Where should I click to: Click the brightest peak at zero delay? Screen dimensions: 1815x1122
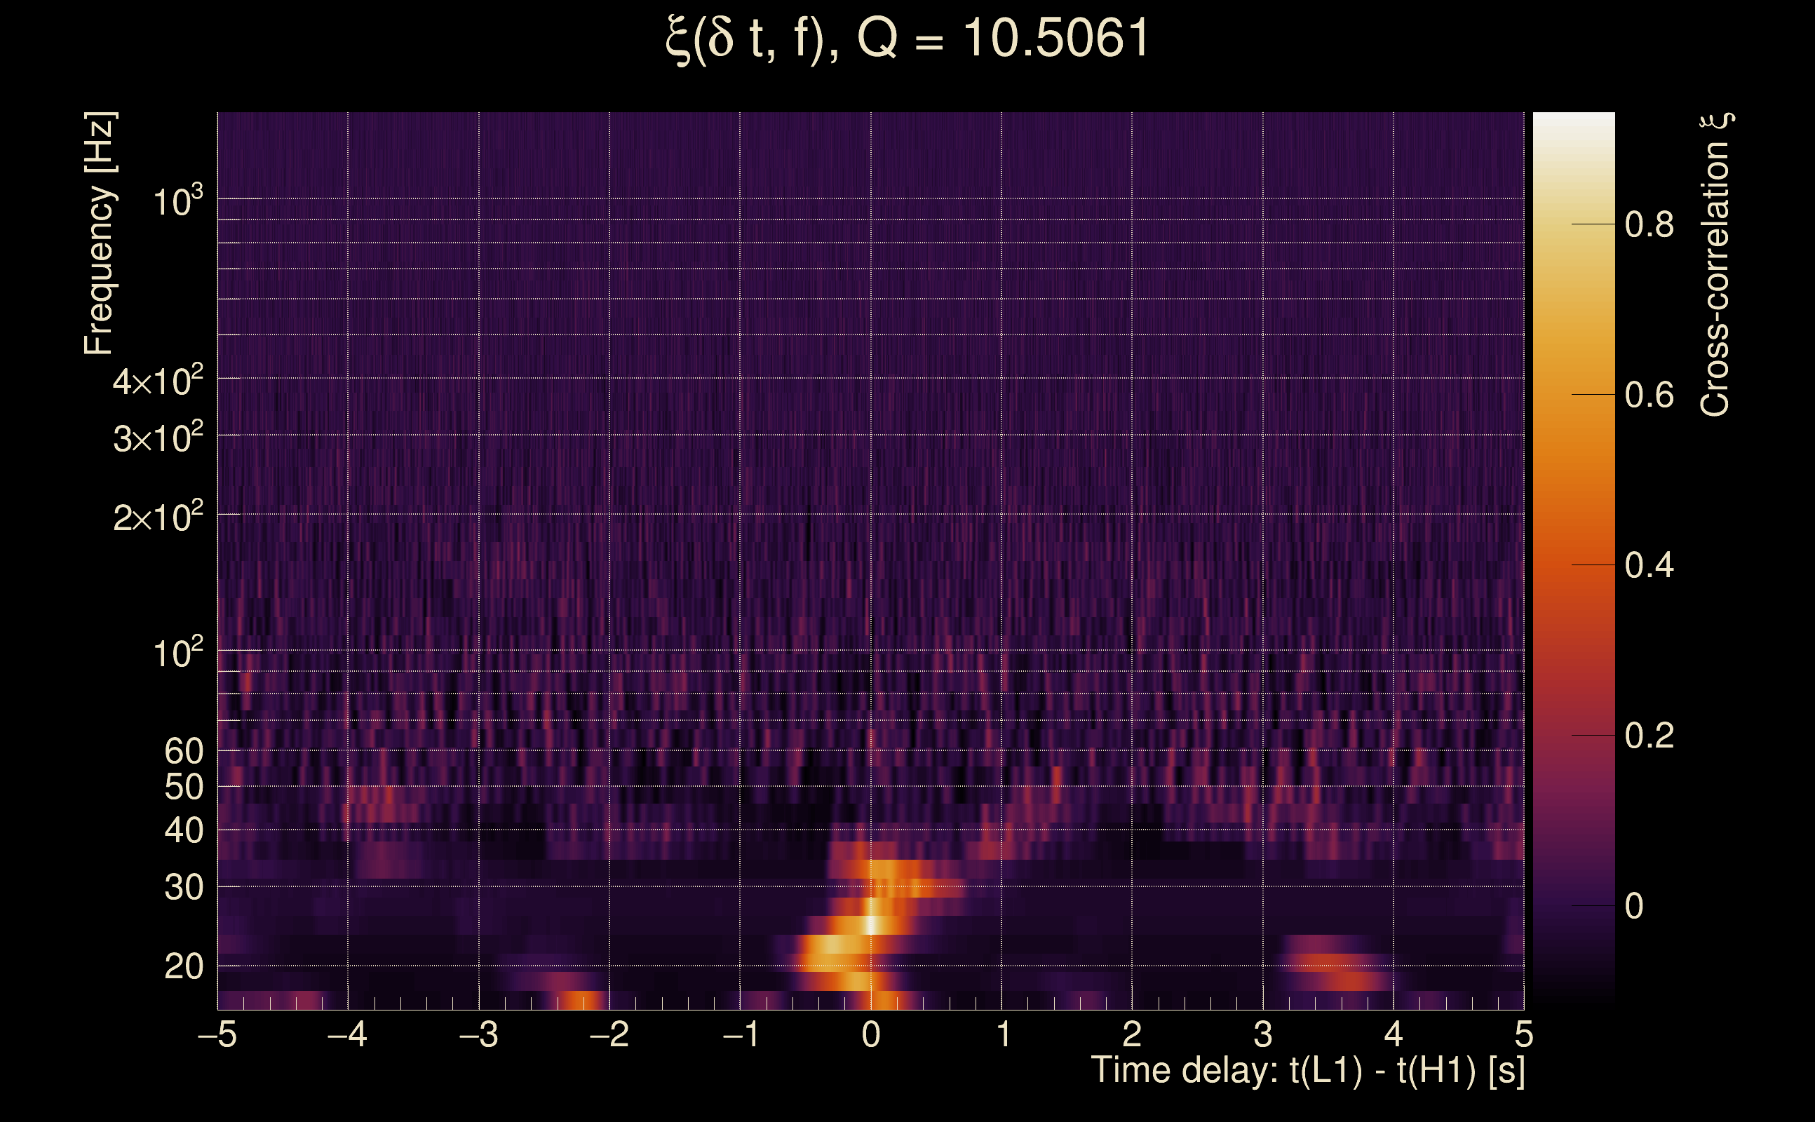(872, 925)
